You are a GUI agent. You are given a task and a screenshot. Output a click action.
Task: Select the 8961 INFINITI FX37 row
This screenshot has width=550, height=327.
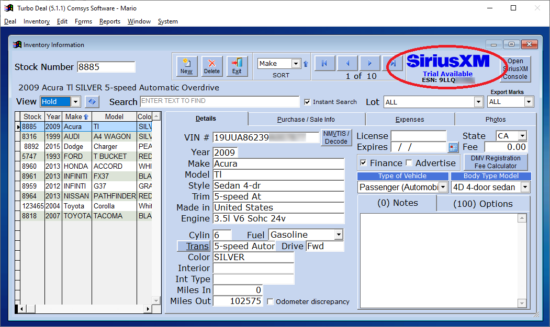pos(86,176)
